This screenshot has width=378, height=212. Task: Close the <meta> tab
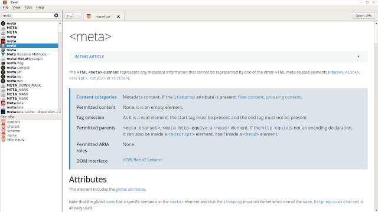(118, 16)
